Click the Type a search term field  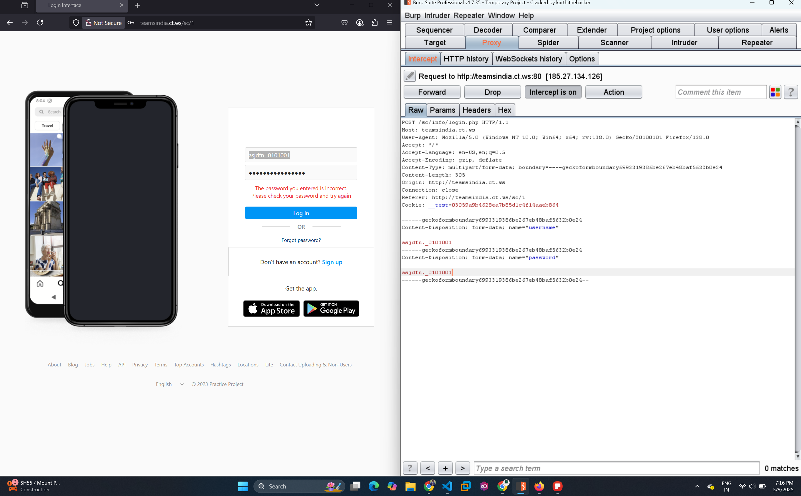tap(616, 468)
